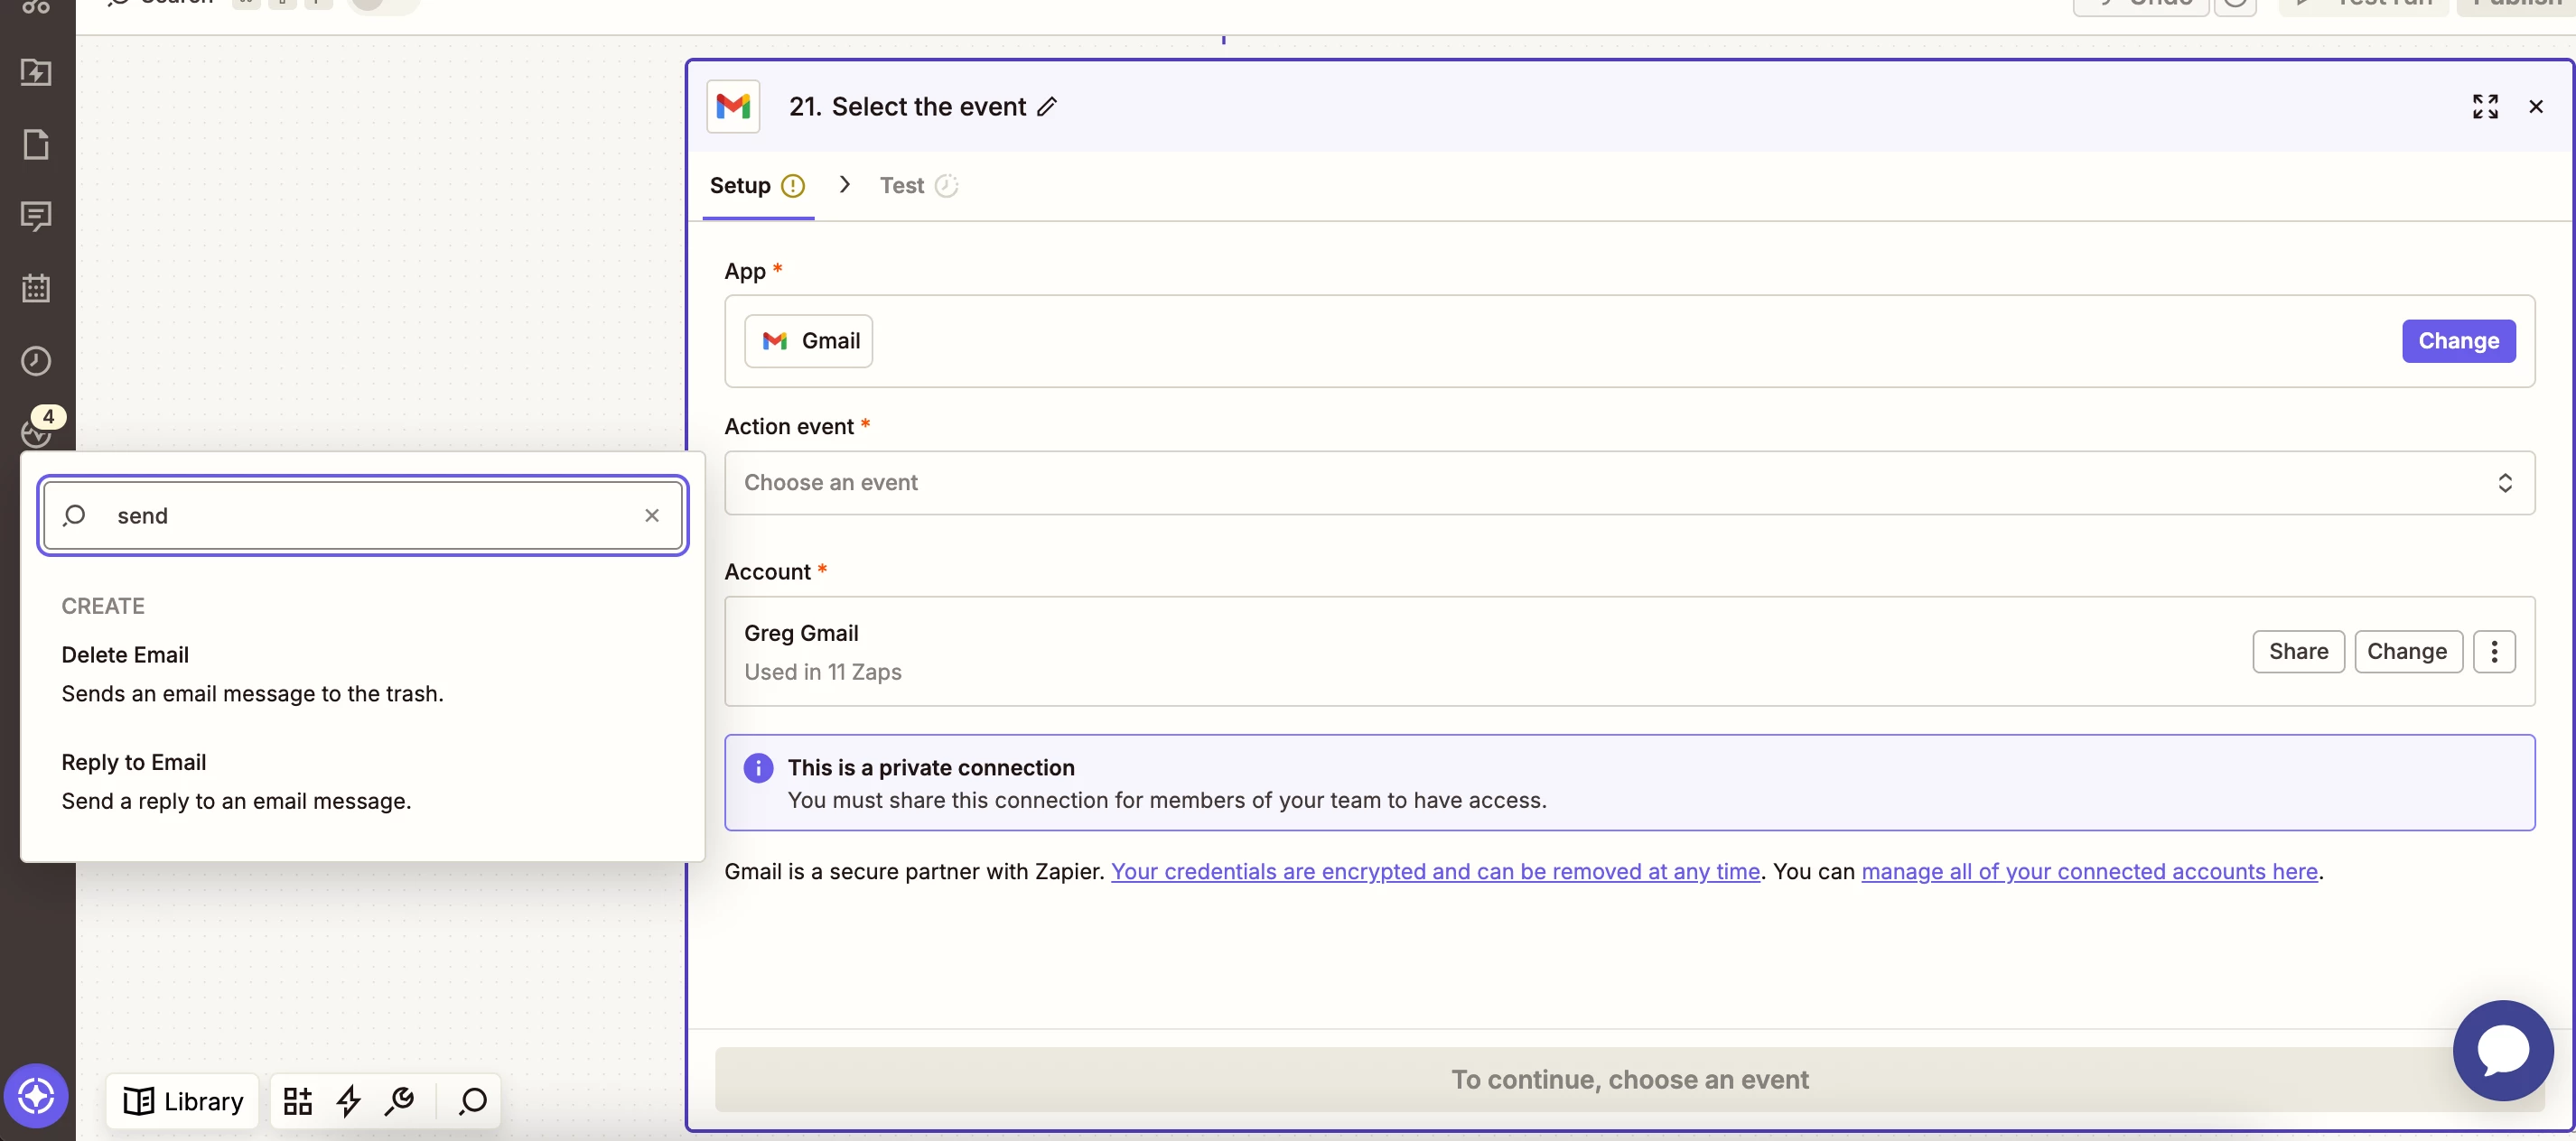Click the purple Change button for the Gmail app
The height and width of the screenshot is (1141, 2576).
tap(2457, 340)
